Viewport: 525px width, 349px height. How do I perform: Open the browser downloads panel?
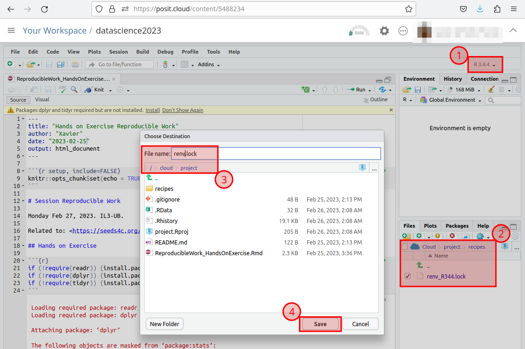480,9
